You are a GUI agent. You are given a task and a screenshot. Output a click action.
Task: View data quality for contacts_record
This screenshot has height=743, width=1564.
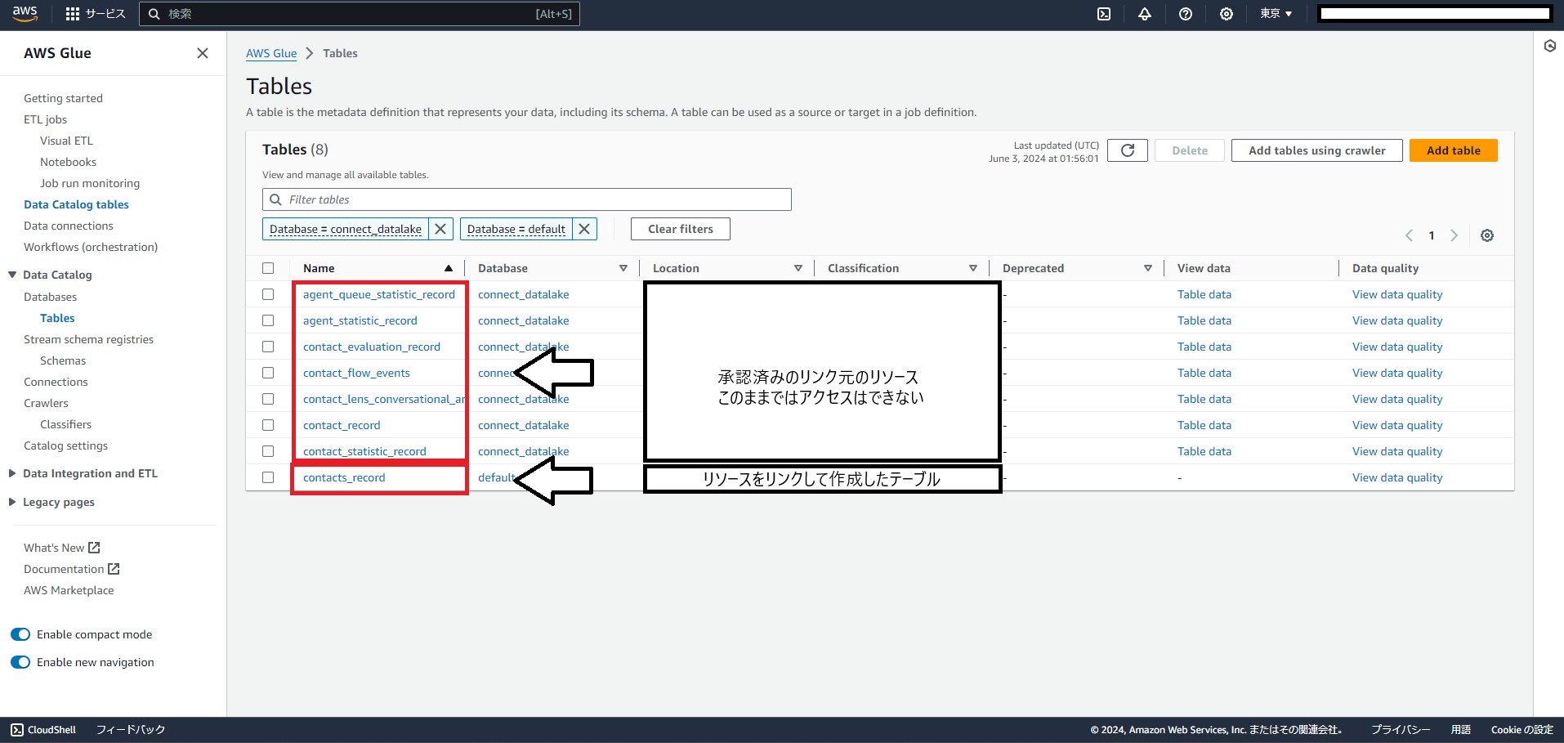coord(1397,477)
